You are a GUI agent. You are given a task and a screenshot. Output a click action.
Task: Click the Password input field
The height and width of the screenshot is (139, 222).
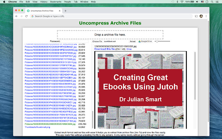tap(75, 41)
